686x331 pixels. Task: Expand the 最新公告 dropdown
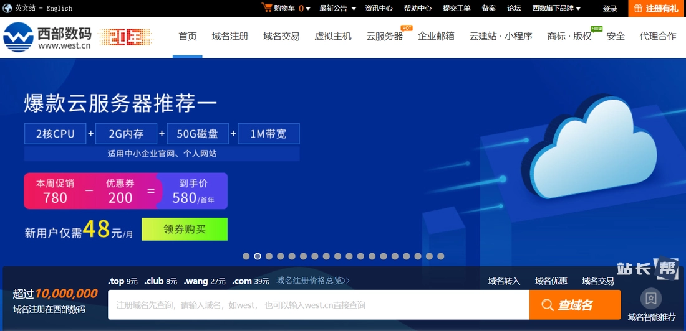pos(337,8)
